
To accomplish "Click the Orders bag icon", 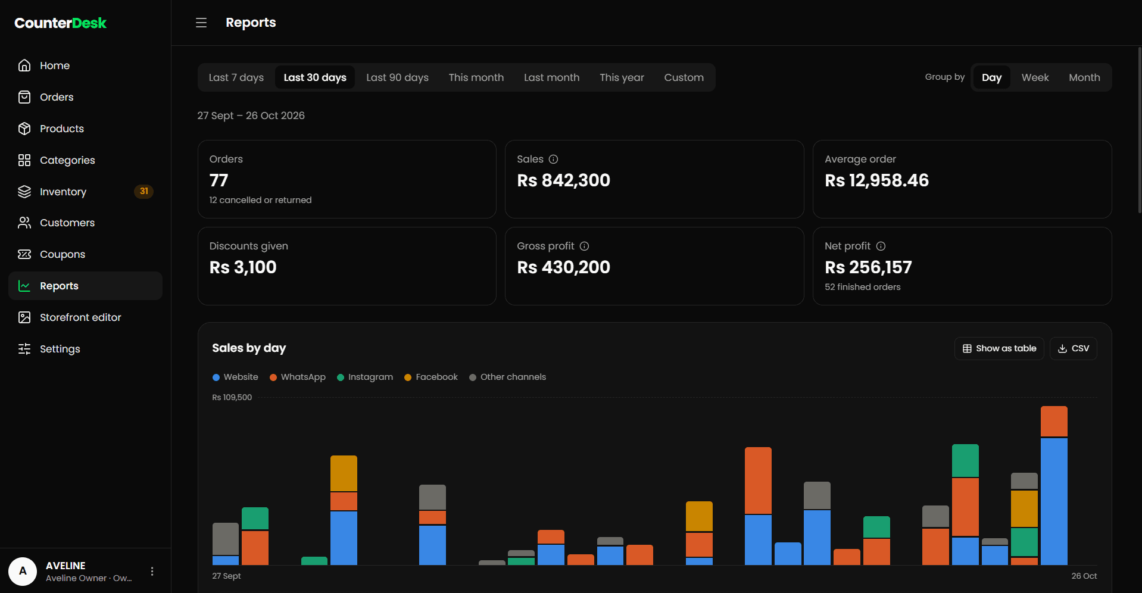I will point(24,97).
